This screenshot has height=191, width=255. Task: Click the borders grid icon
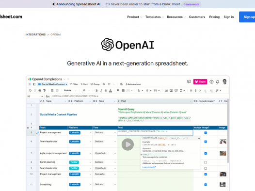tap(123, 90)
